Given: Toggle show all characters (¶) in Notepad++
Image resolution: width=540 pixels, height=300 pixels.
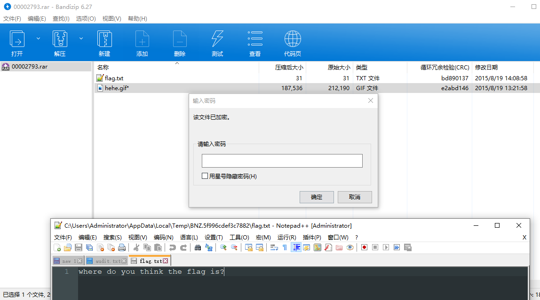Looking at the screenshot, I should (x=285, y=247).
